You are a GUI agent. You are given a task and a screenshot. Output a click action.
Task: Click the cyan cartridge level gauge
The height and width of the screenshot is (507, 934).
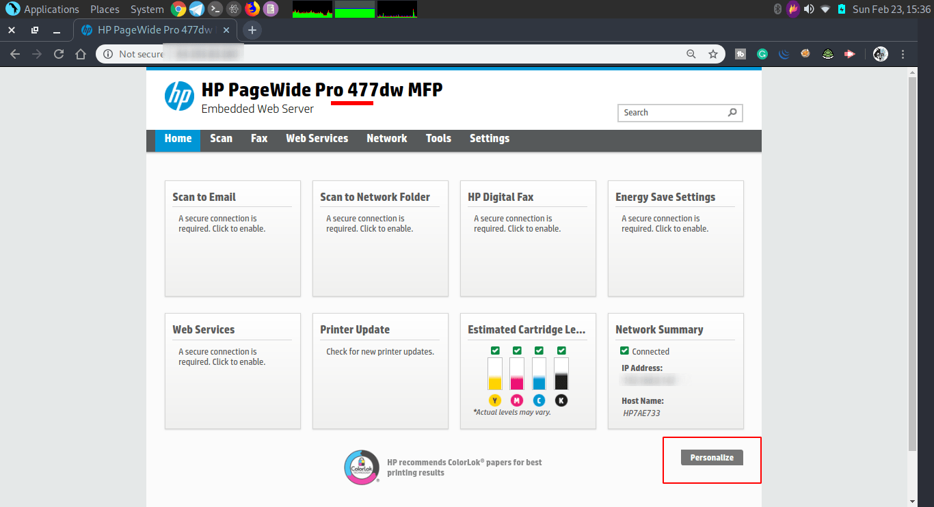[x=539, y=374]
